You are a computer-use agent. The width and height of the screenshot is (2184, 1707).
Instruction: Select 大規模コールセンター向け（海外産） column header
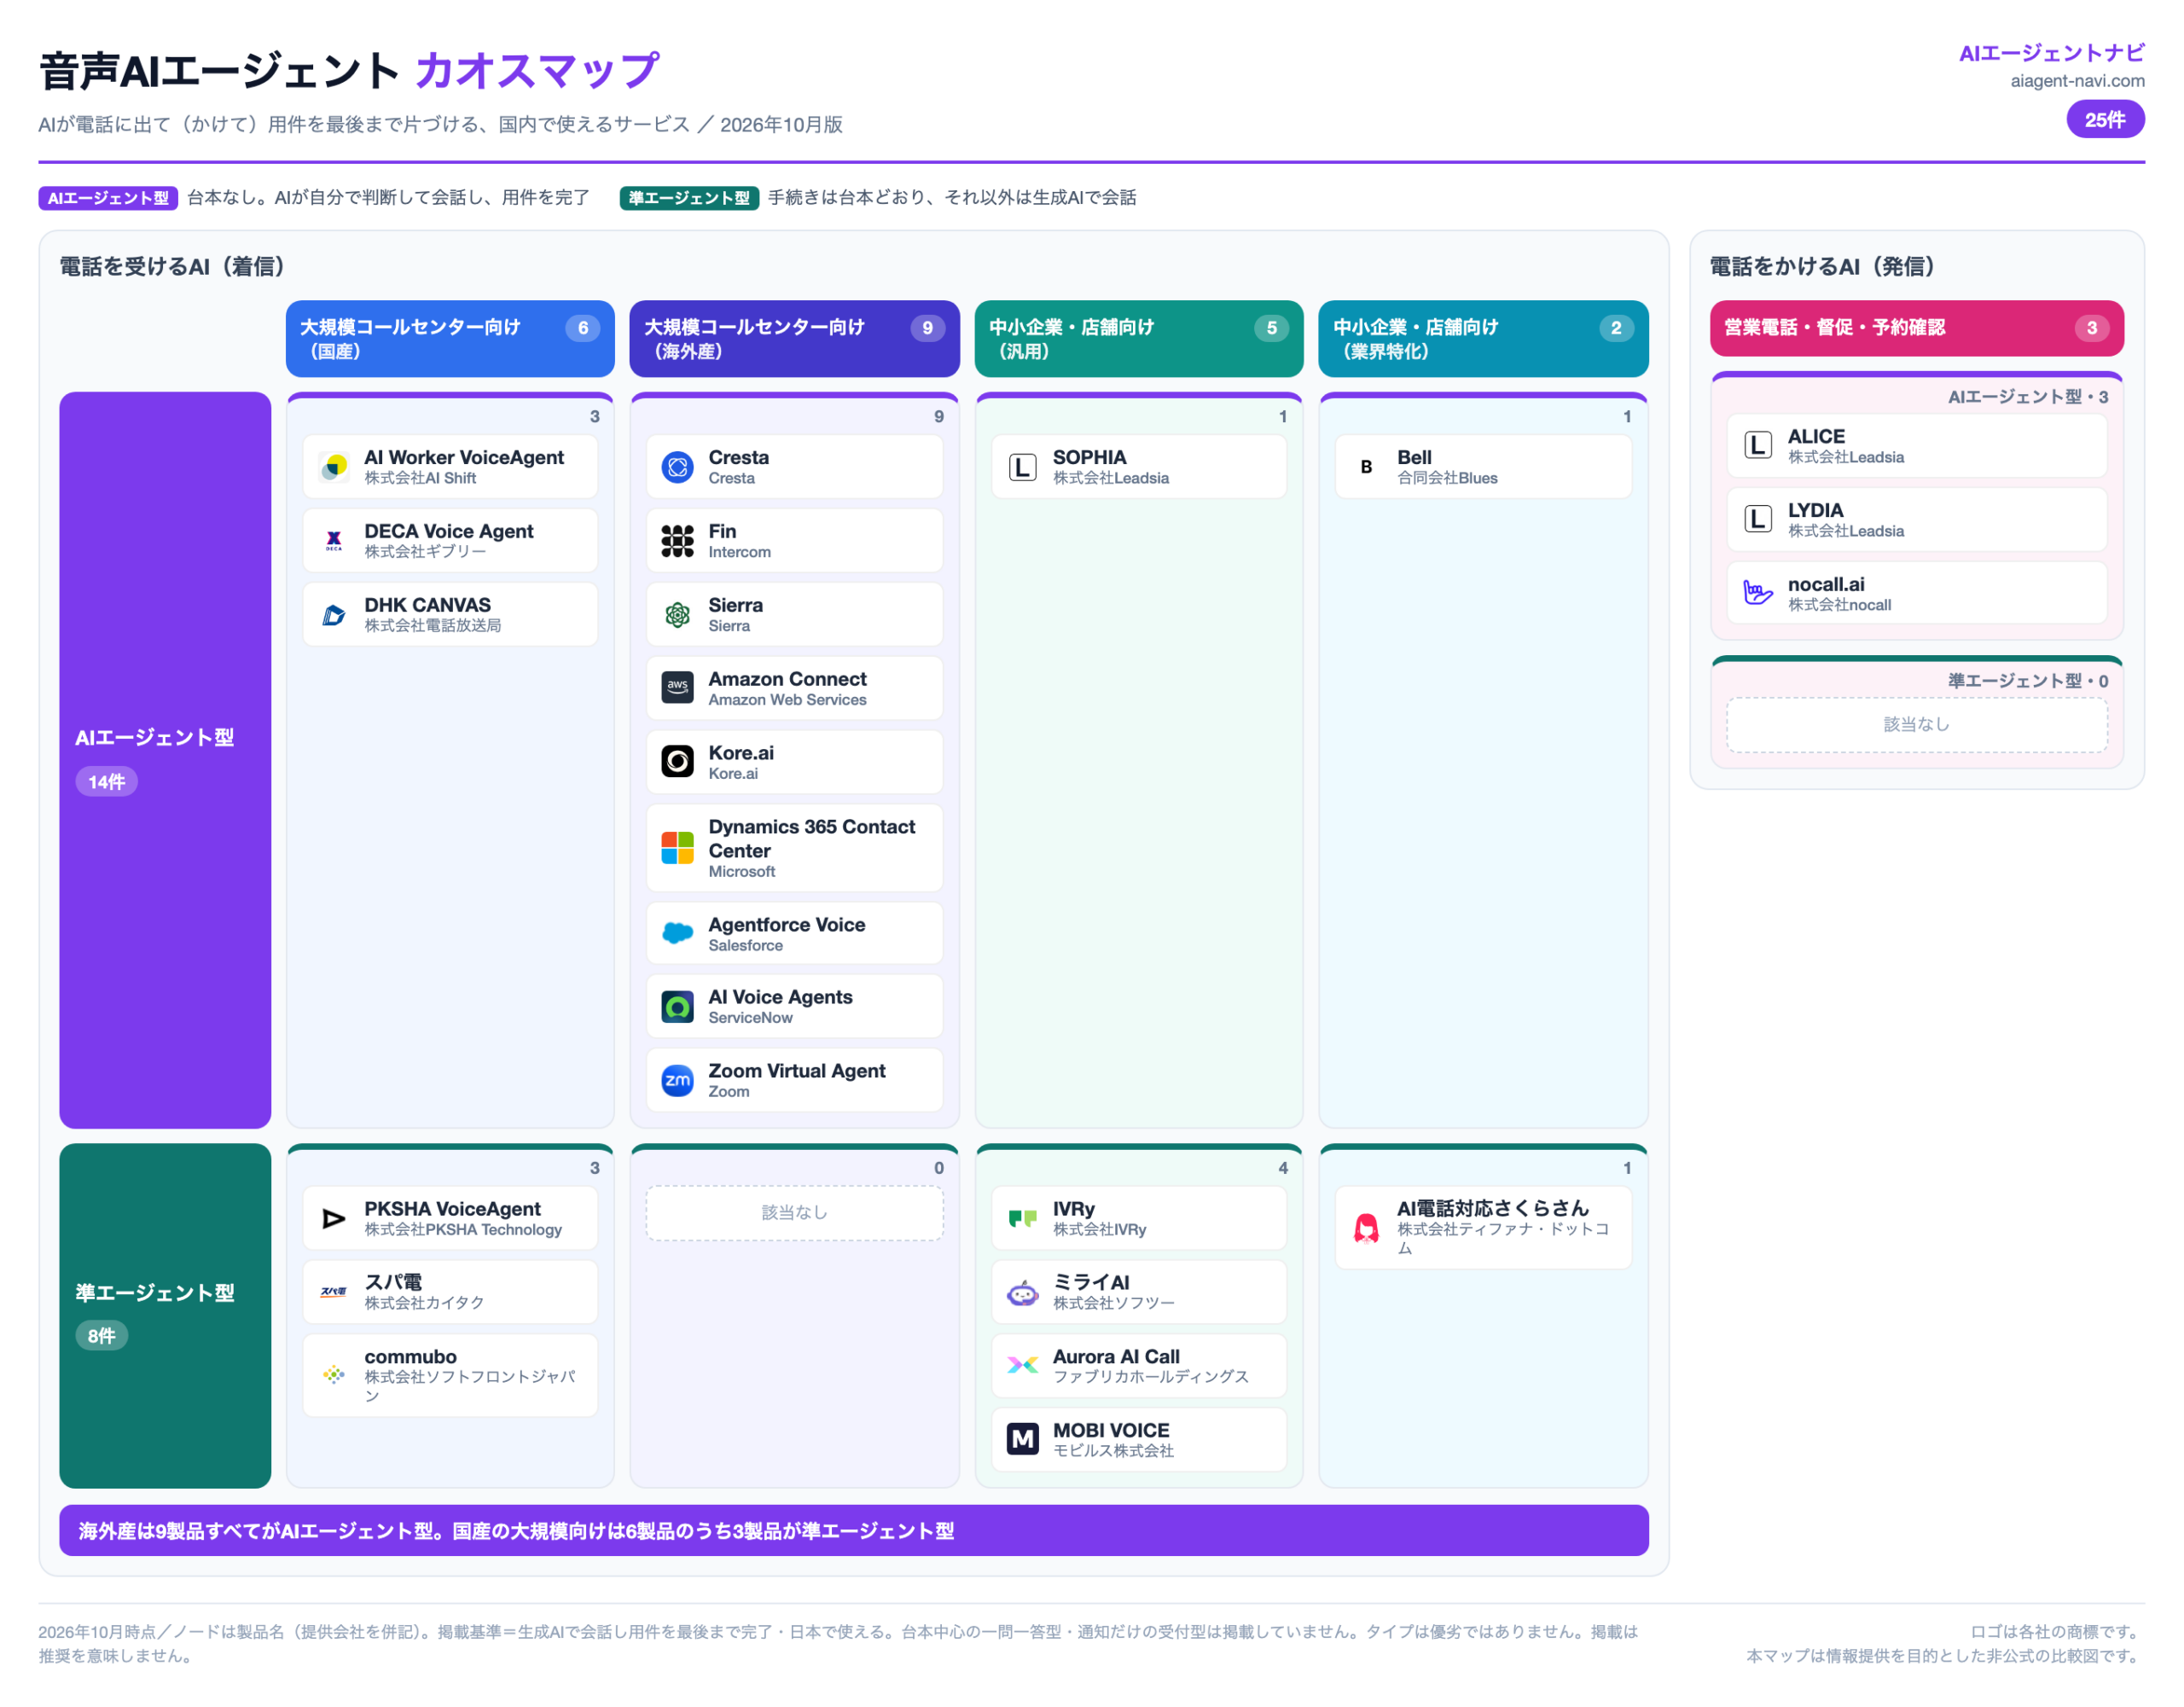click(x=794, y=339)
